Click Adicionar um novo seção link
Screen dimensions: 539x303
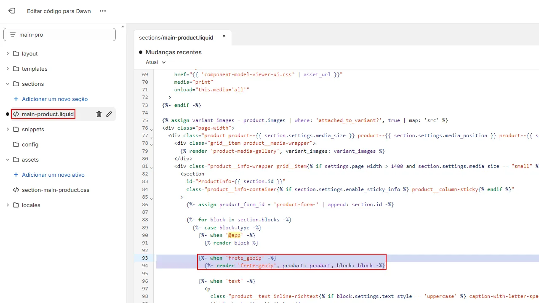tap(55, 99)
